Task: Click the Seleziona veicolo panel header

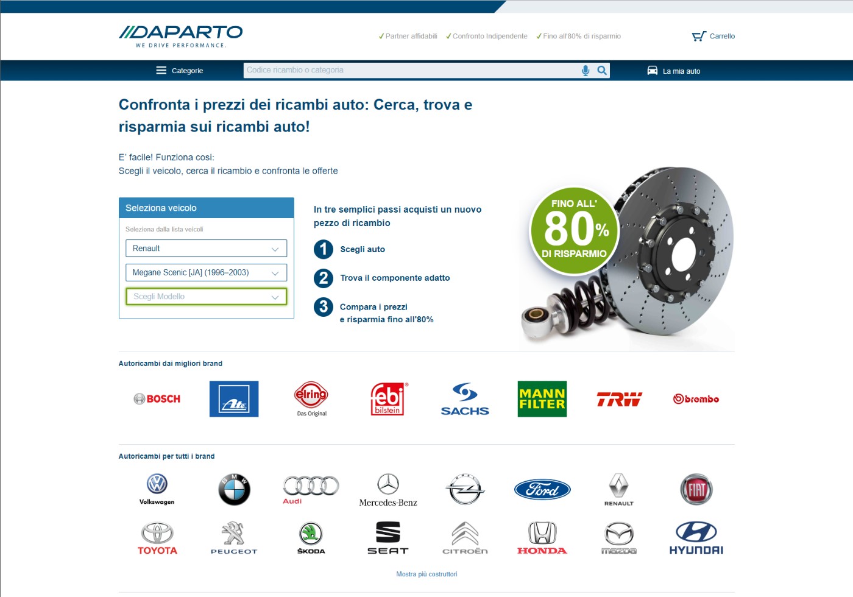Action: pos(206,208)
